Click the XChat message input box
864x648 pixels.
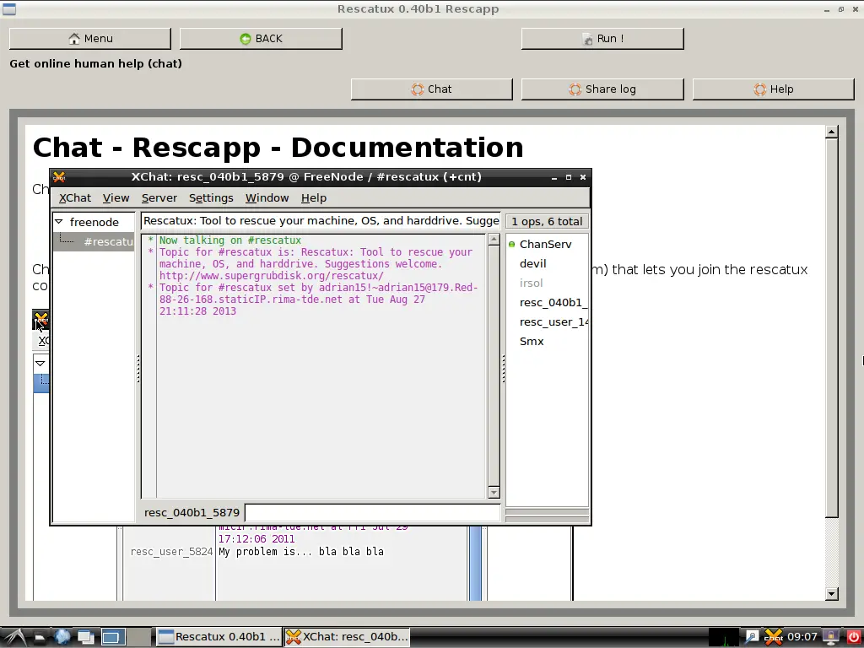click(372, 512)
